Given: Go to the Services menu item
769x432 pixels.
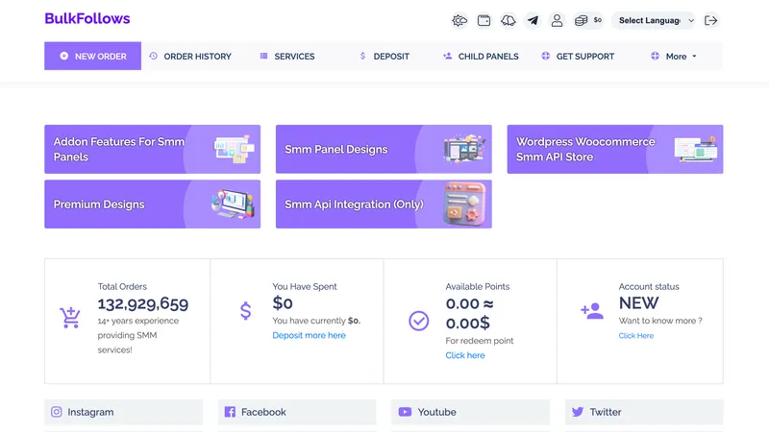Looking at the screenshot, I should coord(287,57).
